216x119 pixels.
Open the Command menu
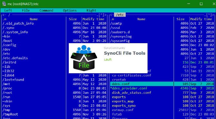pos(46,11)
